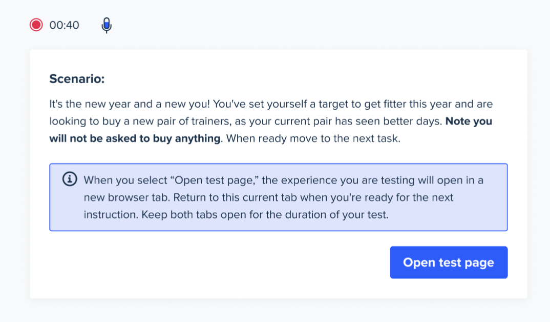Click the word "instruction." in the blue notice

click(x=111, y=214)
